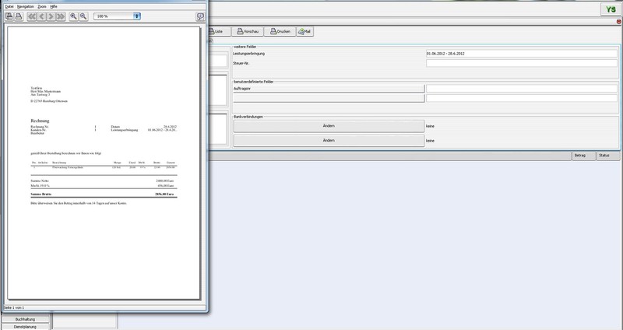Click the Vorschau button in the main window
This screenshot has width=623, height=330.
[248, 31]
